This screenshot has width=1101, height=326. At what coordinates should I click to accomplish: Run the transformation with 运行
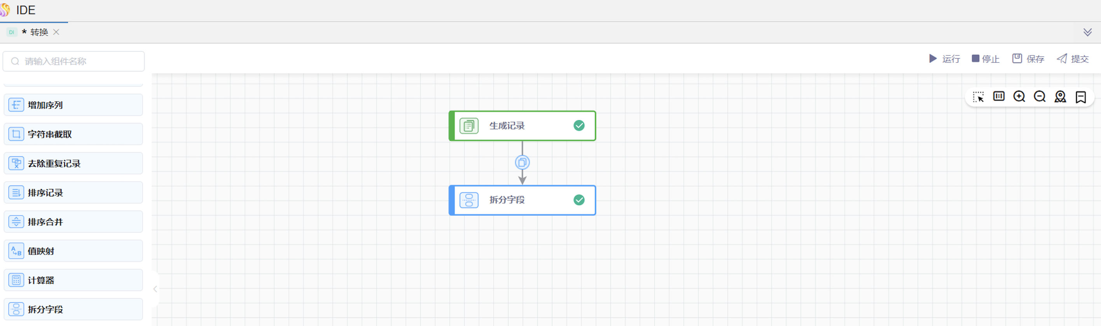click(x=945, y=59)
